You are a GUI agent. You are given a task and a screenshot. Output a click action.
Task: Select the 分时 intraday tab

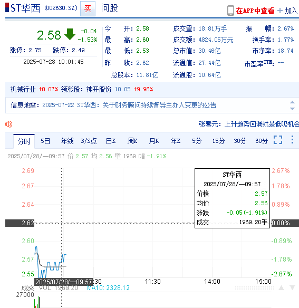coord(24,141)
